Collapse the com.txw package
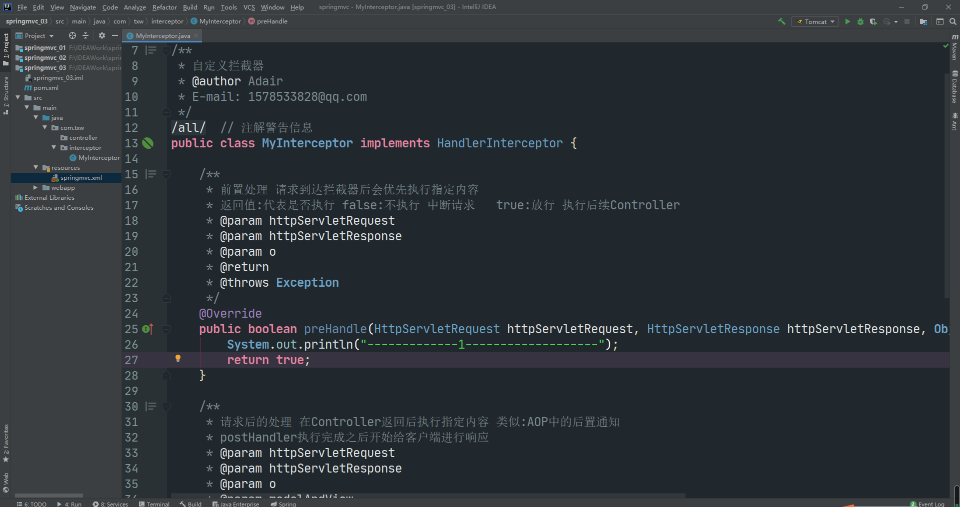Image resolution: width=960 pixels, height=507 pixels. click(x=45, y=127)
